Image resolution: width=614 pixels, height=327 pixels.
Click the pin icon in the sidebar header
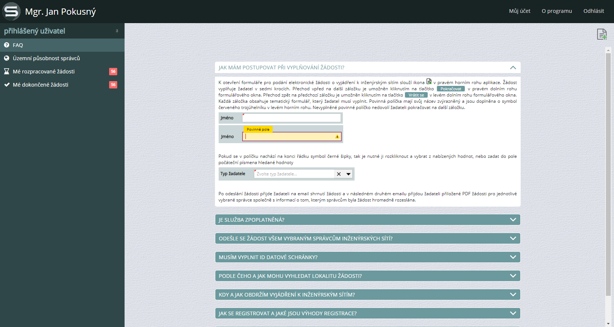(117, 31)
